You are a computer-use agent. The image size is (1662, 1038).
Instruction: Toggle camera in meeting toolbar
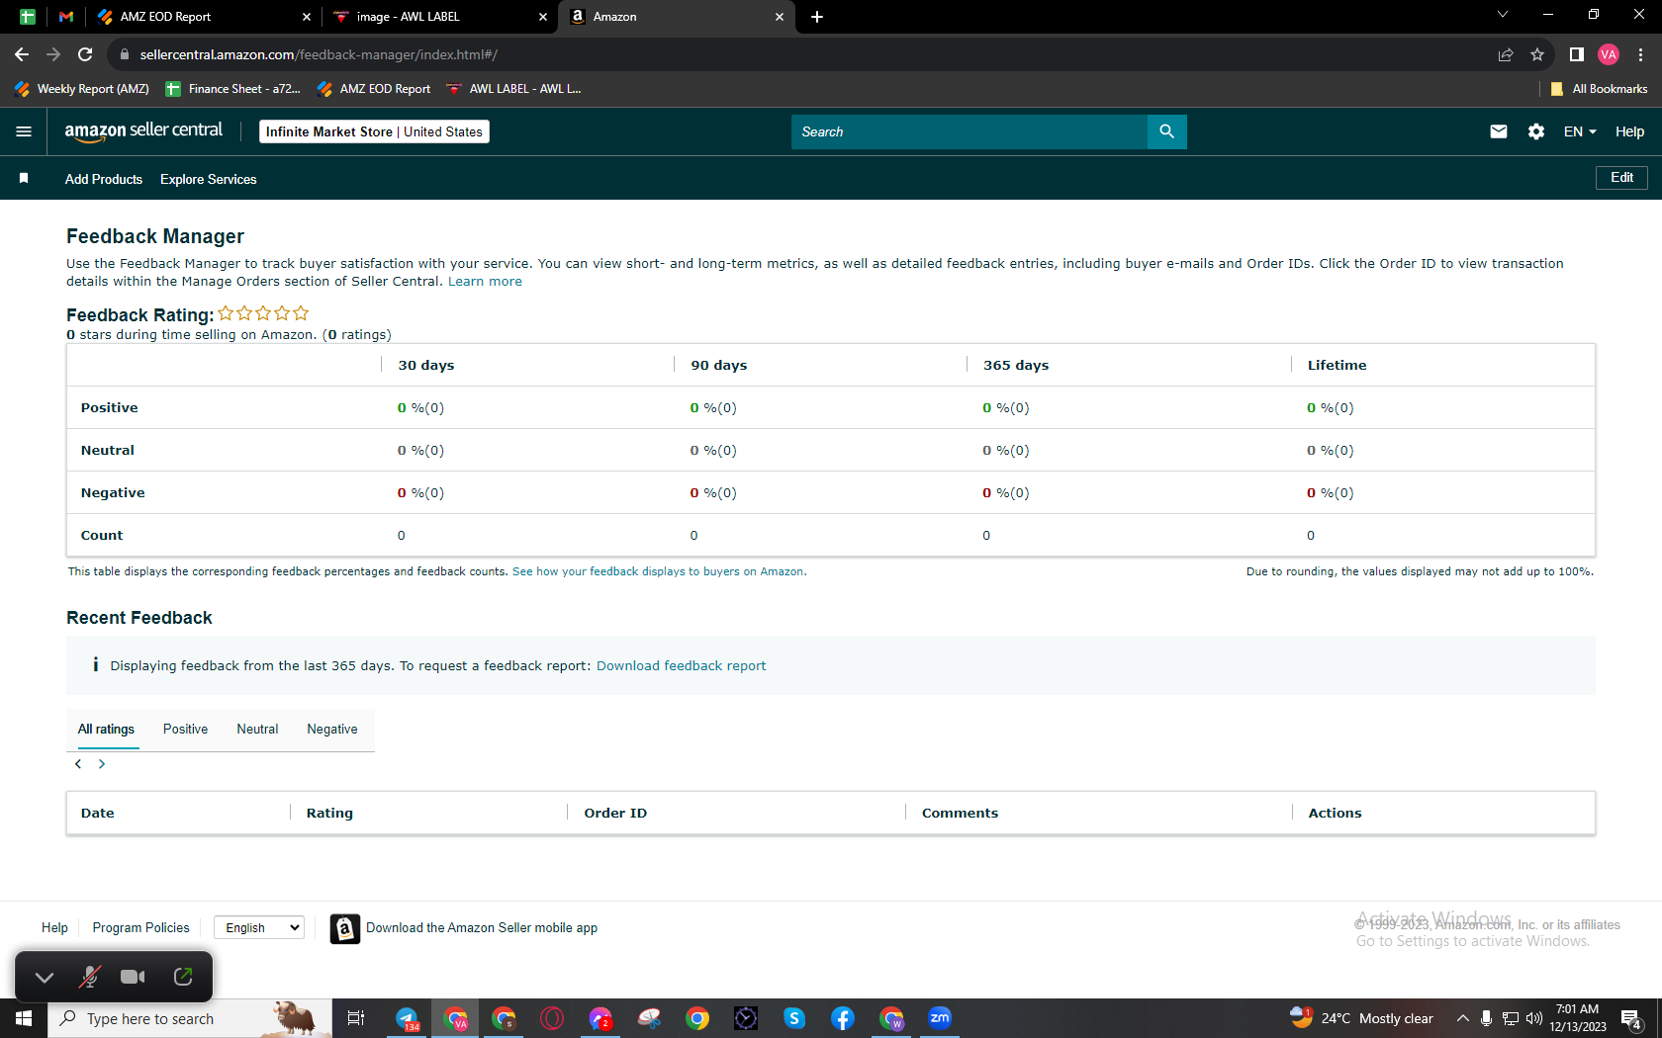click(x=133, y=977)
